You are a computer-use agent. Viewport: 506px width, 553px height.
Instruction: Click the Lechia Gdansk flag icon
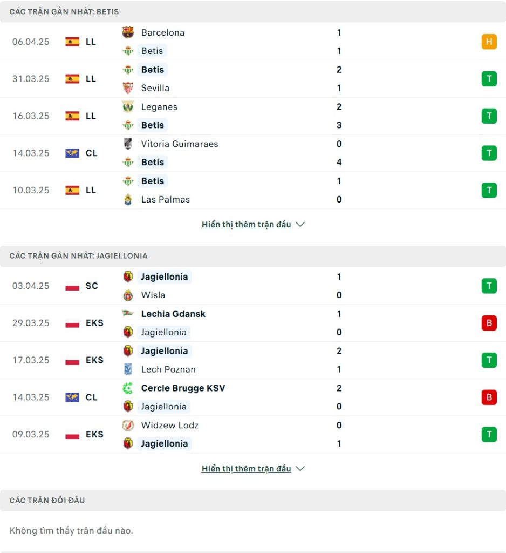[128, 314]
